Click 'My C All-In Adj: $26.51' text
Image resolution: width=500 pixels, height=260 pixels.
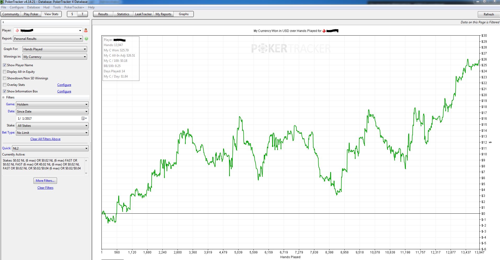tap(120, 56)
